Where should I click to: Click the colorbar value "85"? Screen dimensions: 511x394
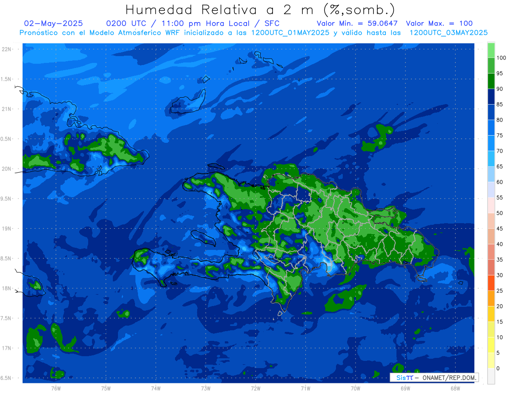click(500, 105)
